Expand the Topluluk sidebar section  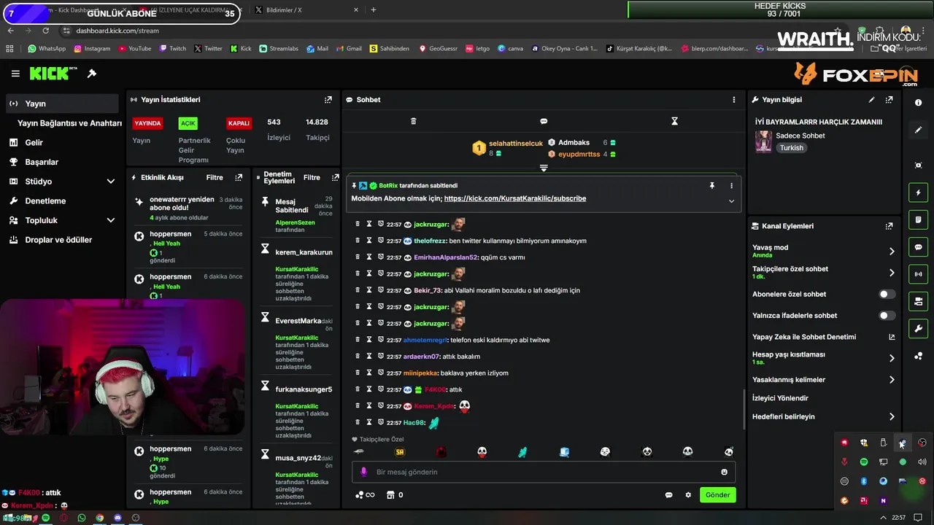coord(111,220)
